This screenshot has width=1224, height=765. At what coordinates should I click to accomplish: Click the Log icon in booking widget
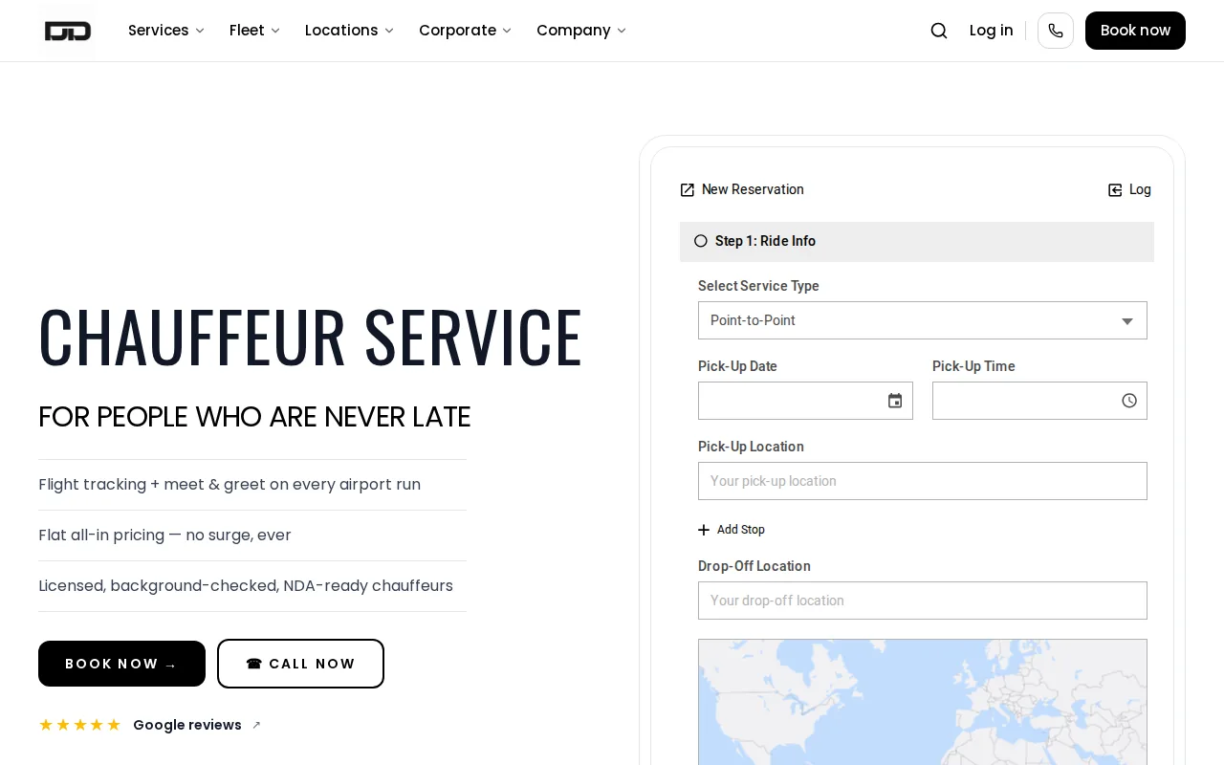(x=1115, y=190)
